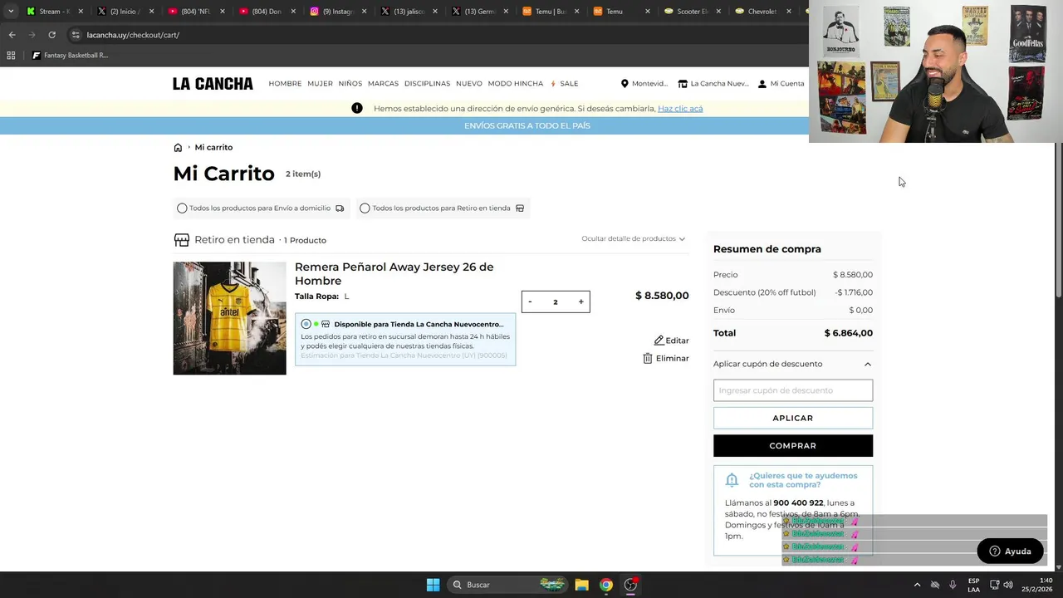Viewport: 1063px width, 598px height.
Task: Open the NIÑOS menu
Action: tap(350, 83)
